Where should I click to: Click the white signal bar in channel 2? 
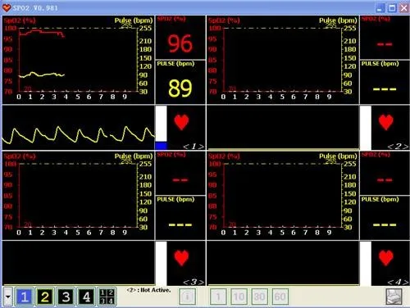coord(366,128)
